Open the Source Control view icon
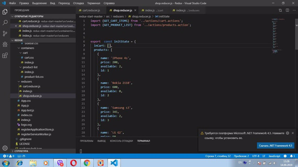This screenshot has height=167, width=298. point(5,34)
